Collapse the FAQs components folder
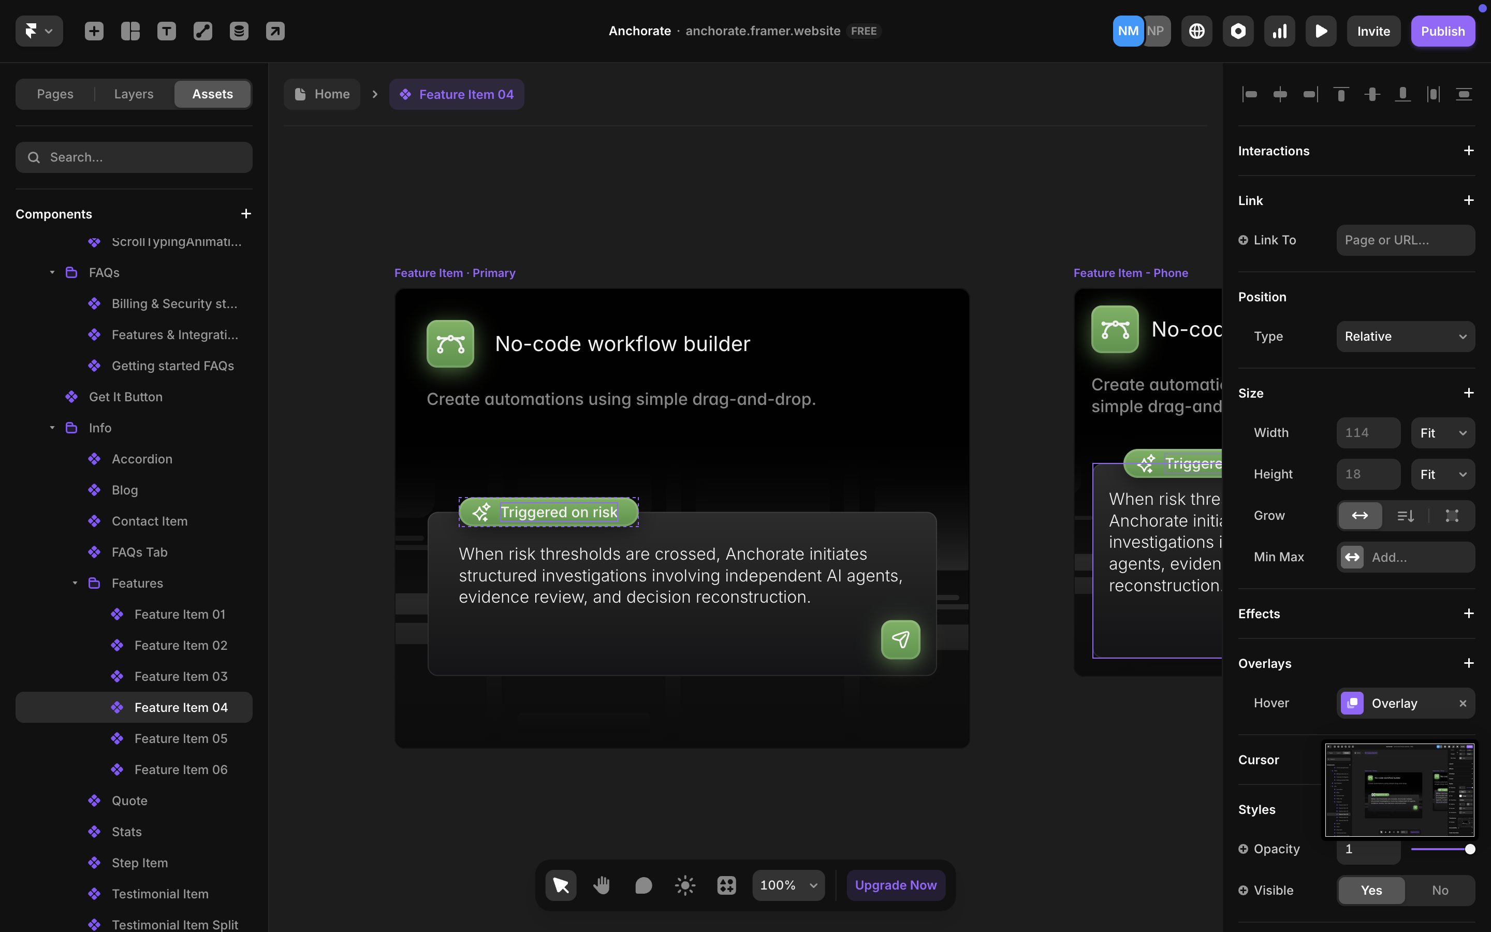This screenshot has height=932, width=1491. 52,272
